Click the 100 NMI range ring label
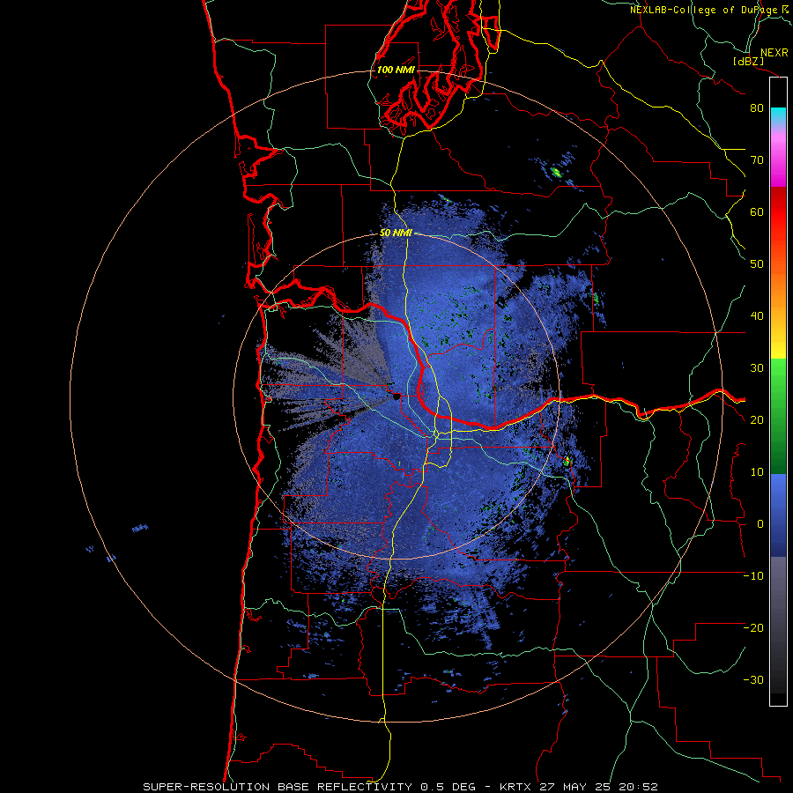 click(x=396, y=70)
